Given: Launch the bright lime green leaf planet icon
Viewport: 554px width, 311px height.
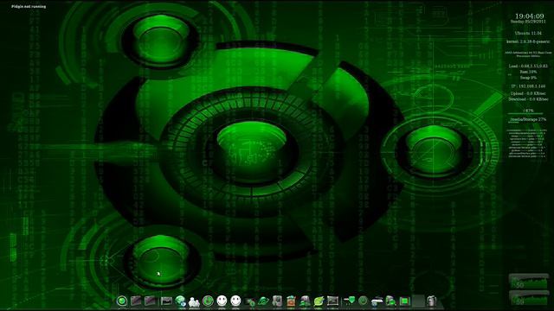Looking at the screenshot, I should click(319, 301).
